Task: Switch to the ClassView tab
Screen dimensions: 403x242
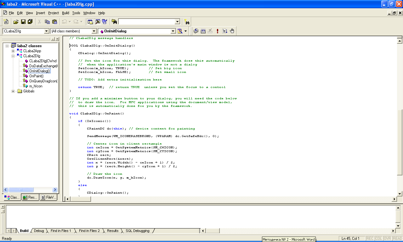Action: tap(12, 197)
